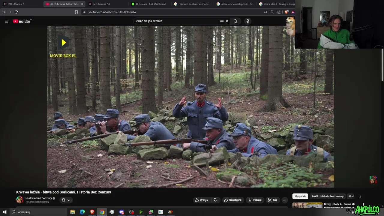Click the 'Klip' clip button
Image resolution: width=384 pixels, height=216 pixels.
point(273,200)
